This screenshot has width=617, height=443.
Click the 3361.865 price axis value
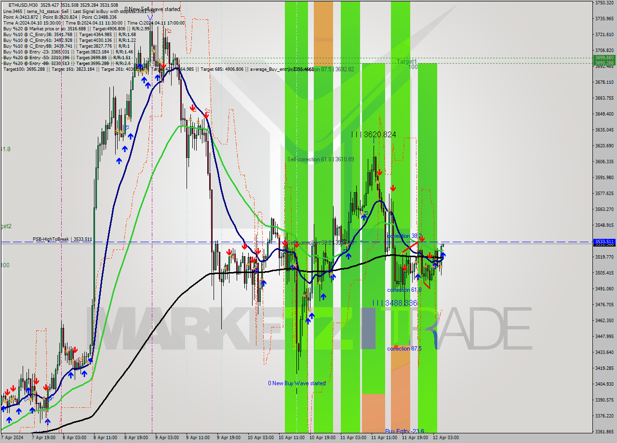click(x=604, y=432)
